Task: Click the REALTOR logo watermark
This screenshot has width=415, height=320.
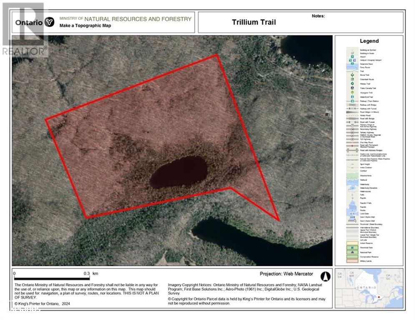Action: pyautogui.click(x=24, y=29)
